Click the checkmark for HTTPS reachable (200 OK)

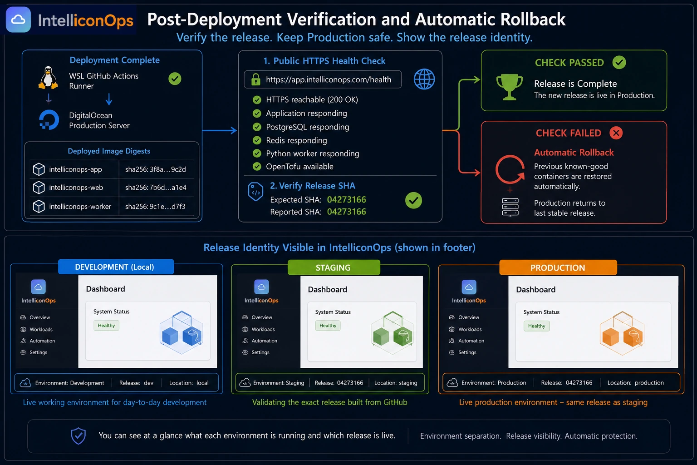[257, 99]
